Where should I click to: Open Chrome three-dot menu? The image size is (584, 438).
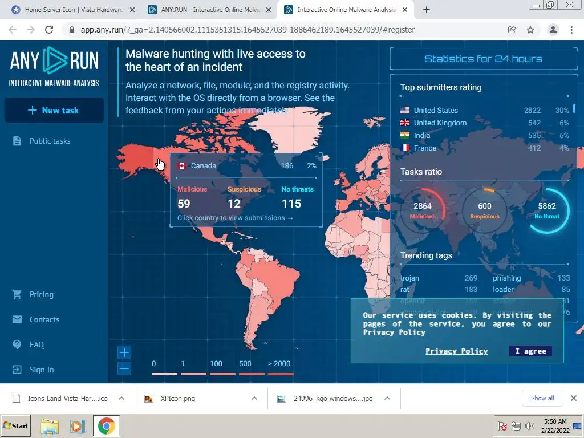tap(571, 30)
